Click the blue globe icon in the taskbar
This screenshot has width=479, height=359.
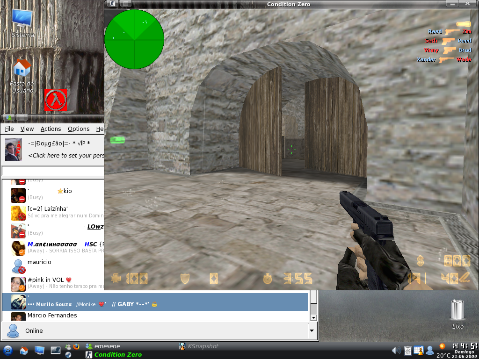[68, 355]
